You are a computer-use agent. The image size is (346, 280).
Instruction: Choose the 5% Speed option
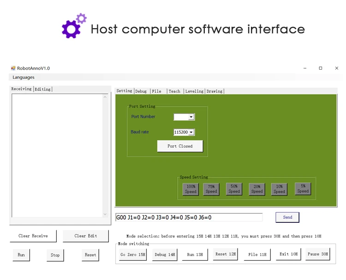pos(303,189)
